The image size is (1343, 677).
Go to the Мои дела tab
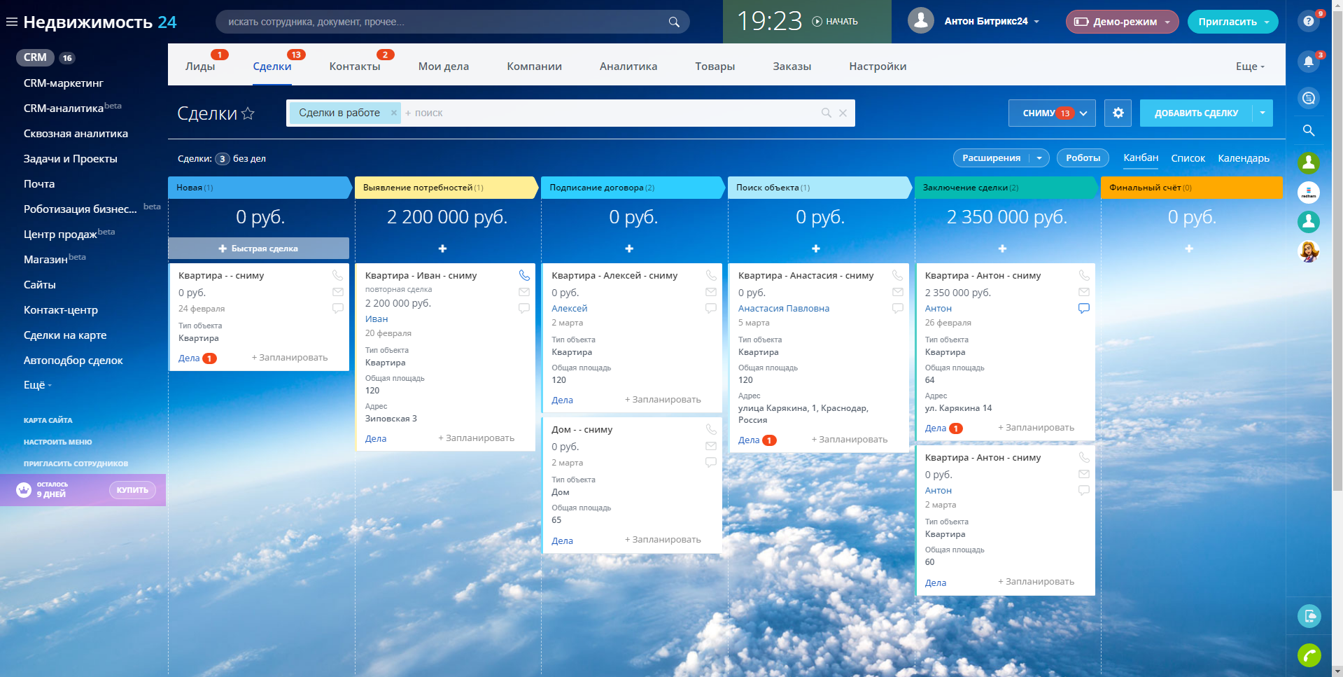pyautogui.click(x=444, y=67)
